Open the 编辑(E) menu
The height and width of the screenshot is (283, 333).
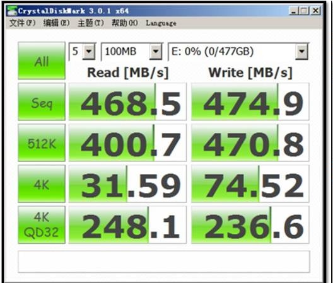click(57, 23)
